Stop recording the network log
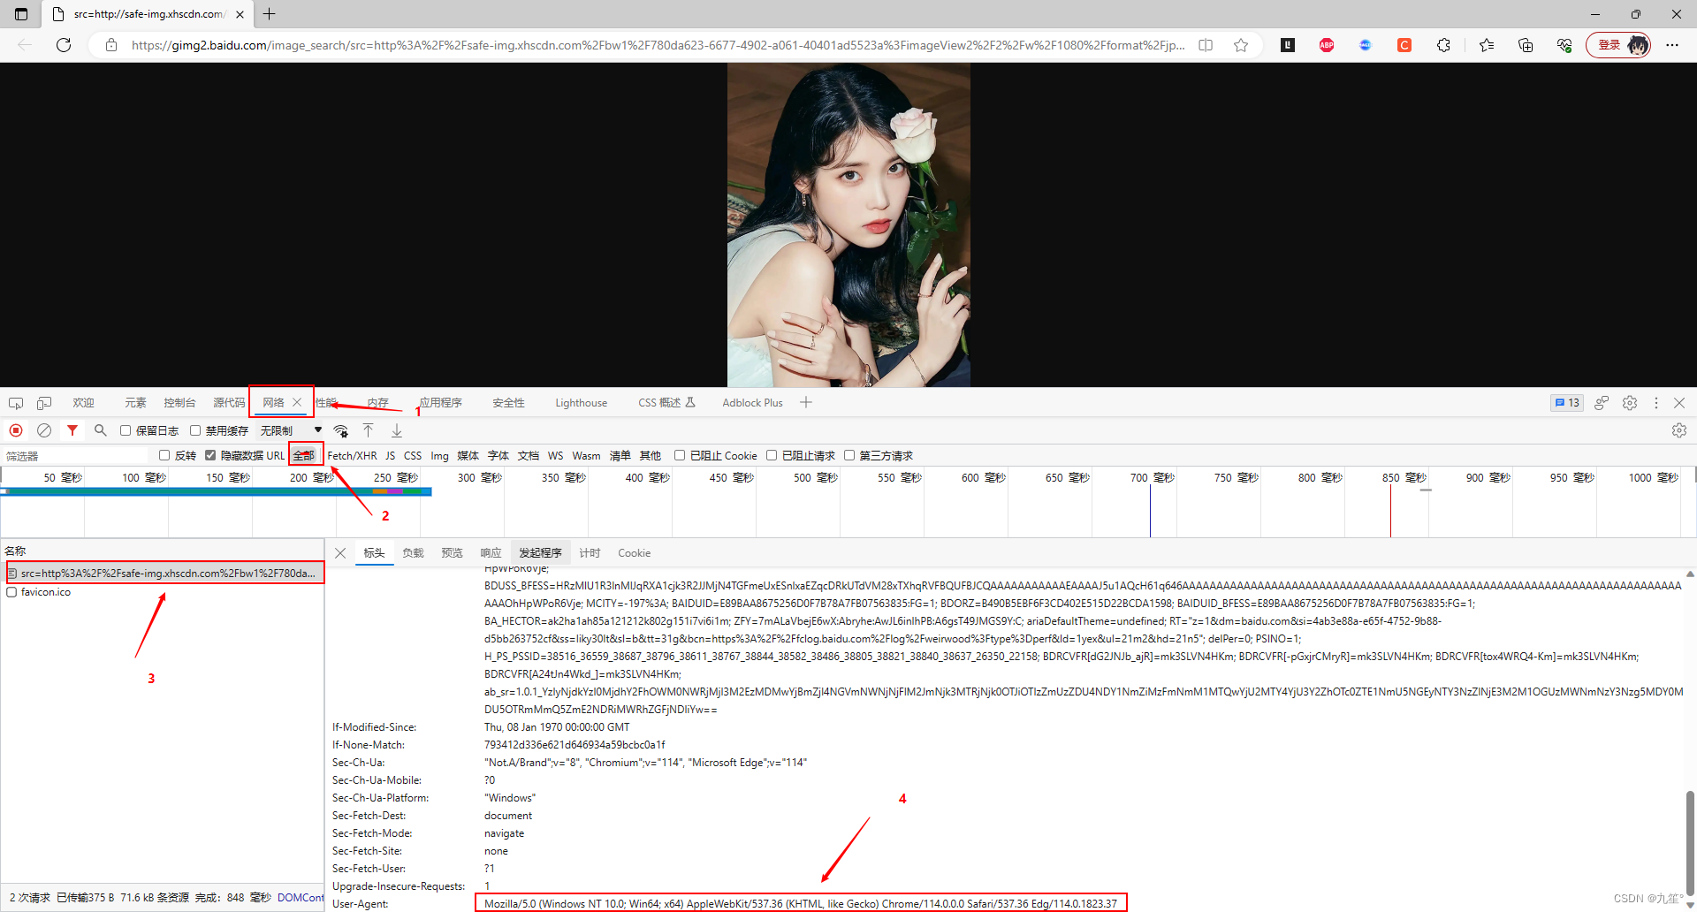The width and height of the screenshot is (1697, 912). [x=15, y=430]
